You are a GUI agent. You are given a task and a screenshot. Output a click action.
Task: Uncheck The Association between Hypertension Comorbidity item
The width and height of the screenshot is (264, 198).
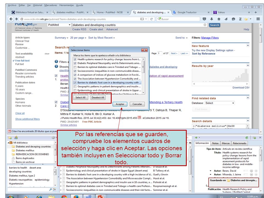[75, 79]
